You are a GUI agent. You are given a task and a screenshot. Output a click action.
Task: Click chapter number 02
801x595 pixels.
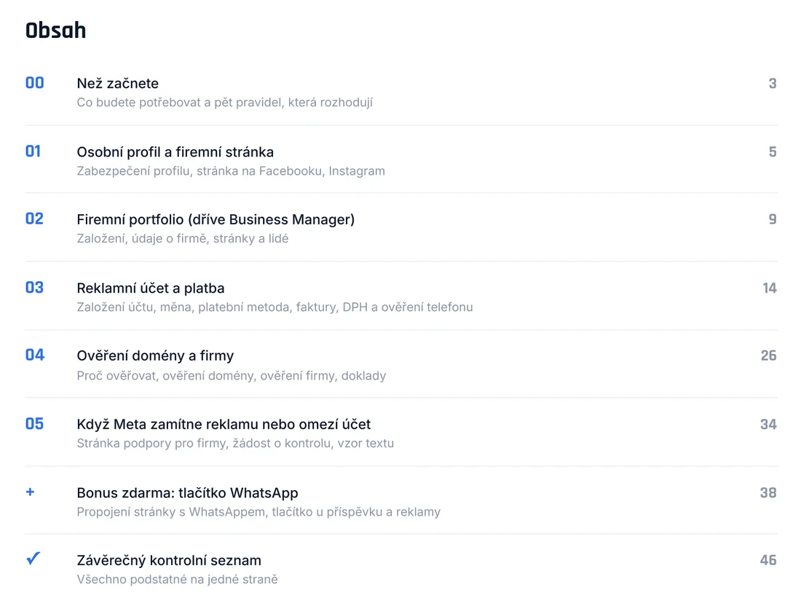point(35,218)
